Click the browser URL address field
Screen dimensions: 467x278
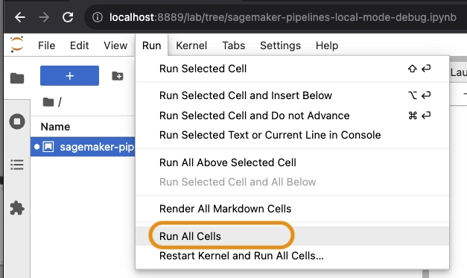pyautogui.click(x=276, y=17)
